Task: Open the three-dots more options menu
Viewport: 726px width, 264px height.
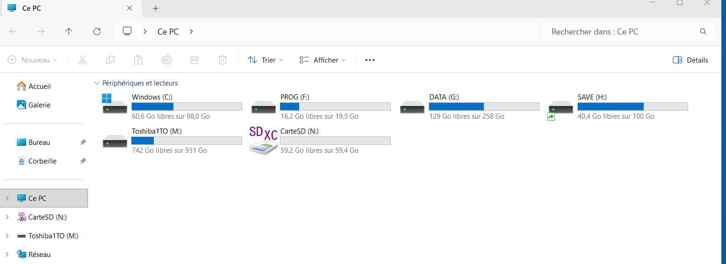Action: [x=370, y=60]
